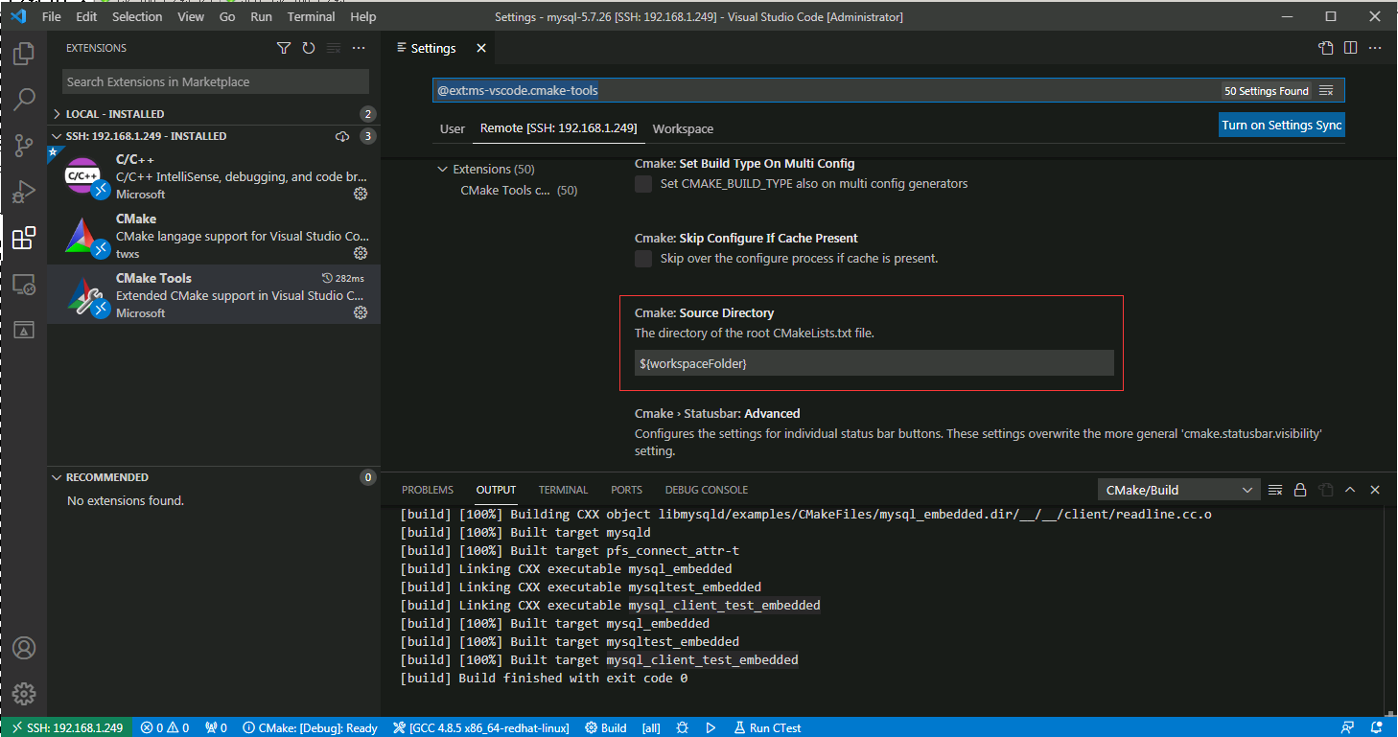Click the Source Directory text field
This screenshot has height=737, width=1398.
pos(874,363)
